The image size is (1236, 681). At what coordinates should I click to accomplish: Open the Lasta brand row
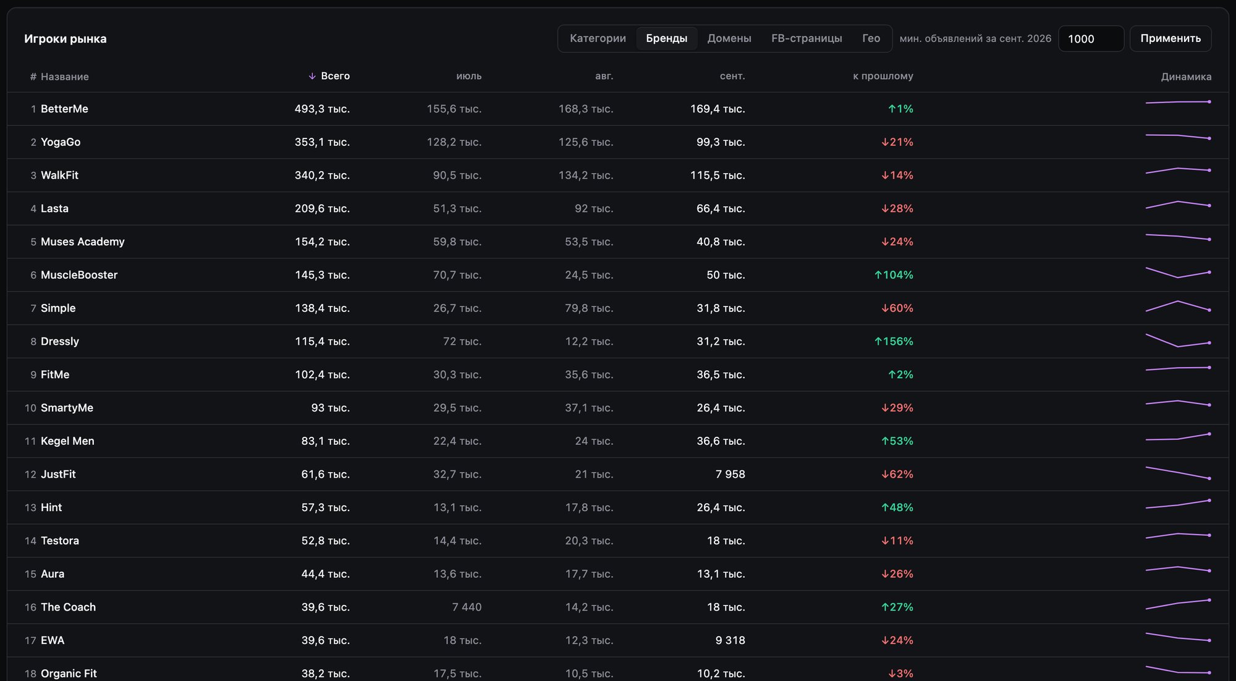(x=618, y=209)
